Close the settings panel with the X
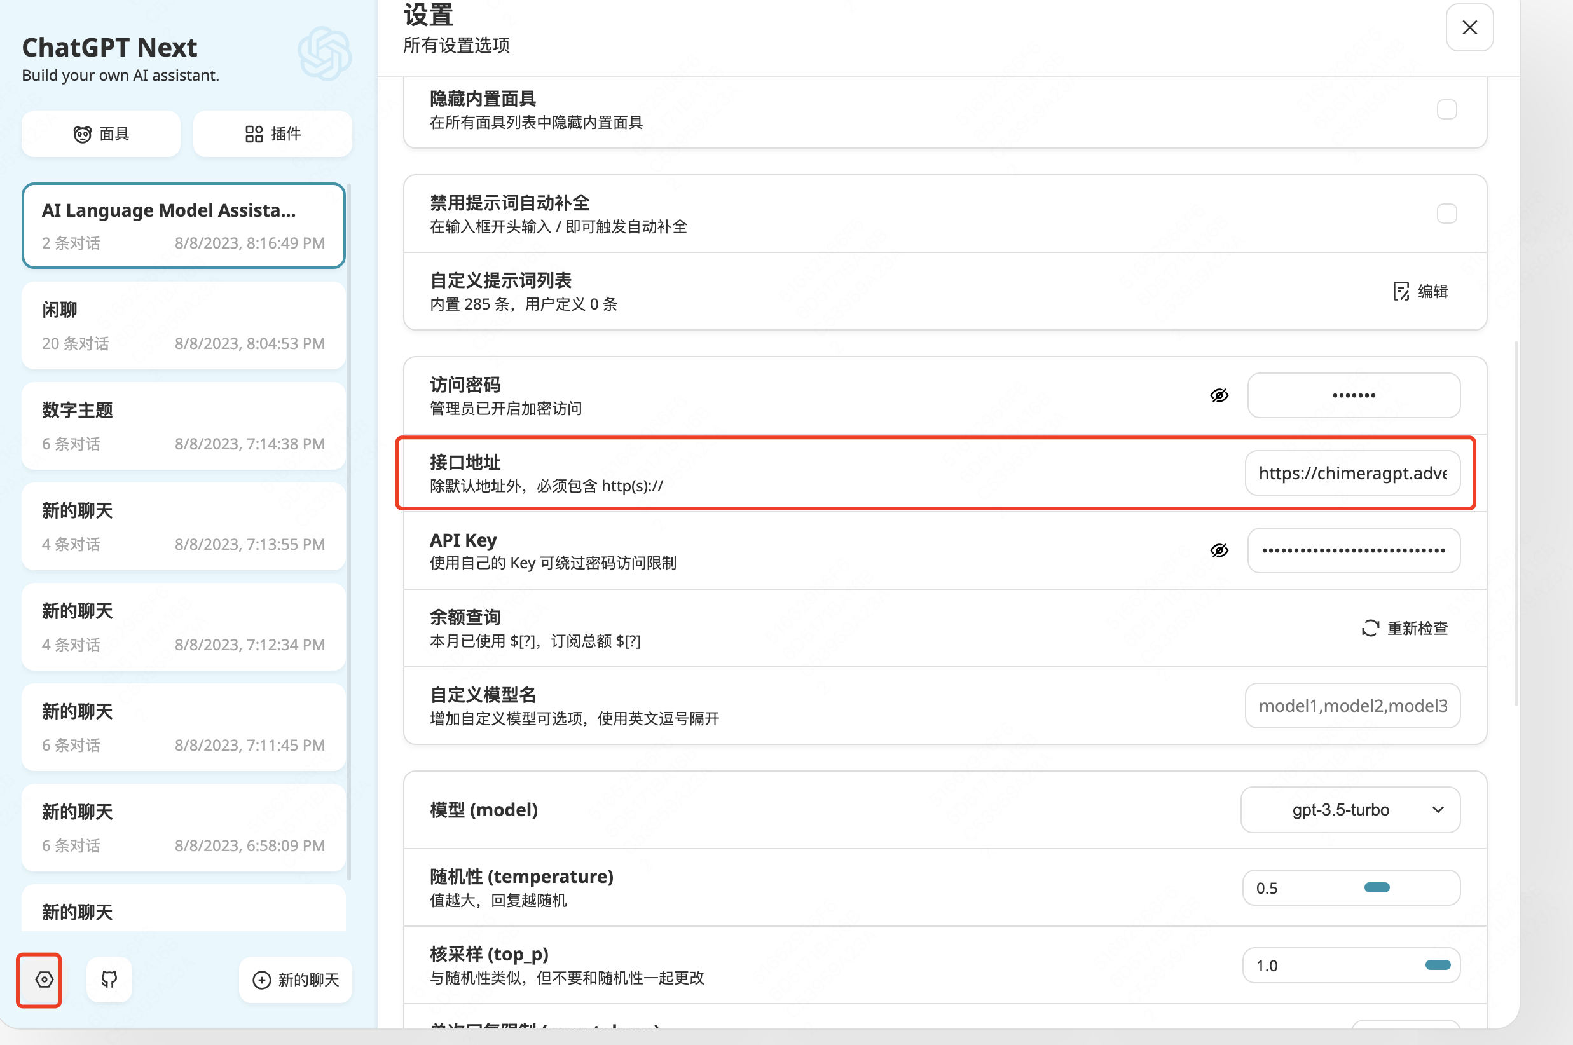Viewport: 1573px width, 1045px height. (1469, 27)
